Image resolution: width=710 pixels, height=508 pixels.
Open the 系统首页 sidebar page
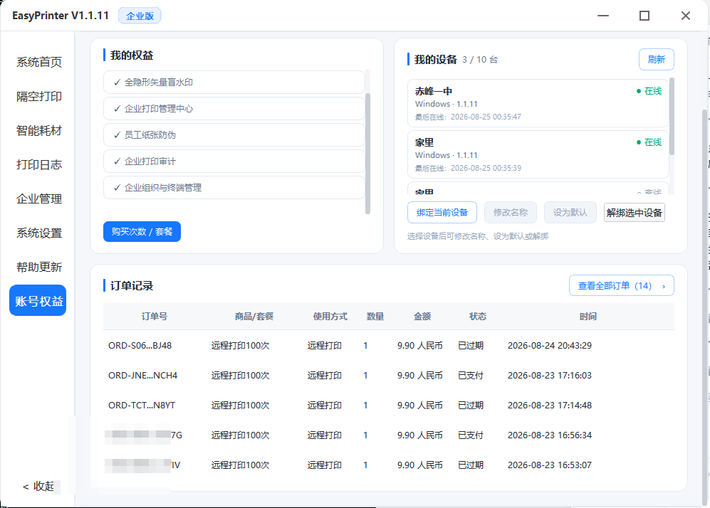click(39, 62)
